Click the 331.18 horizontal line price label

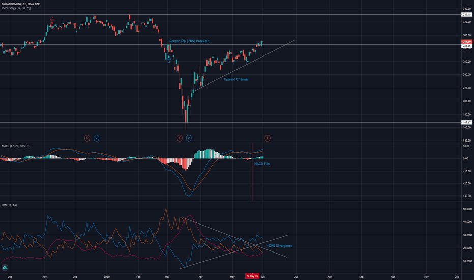[x=467, y=15]
